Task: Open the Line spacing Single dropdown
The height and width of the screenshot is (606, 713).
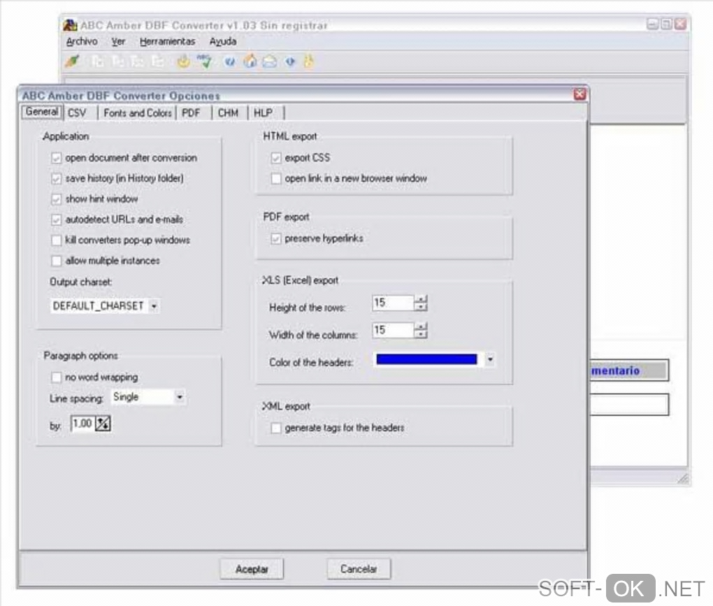Action: pyautogui.click(x=180, y=397)
